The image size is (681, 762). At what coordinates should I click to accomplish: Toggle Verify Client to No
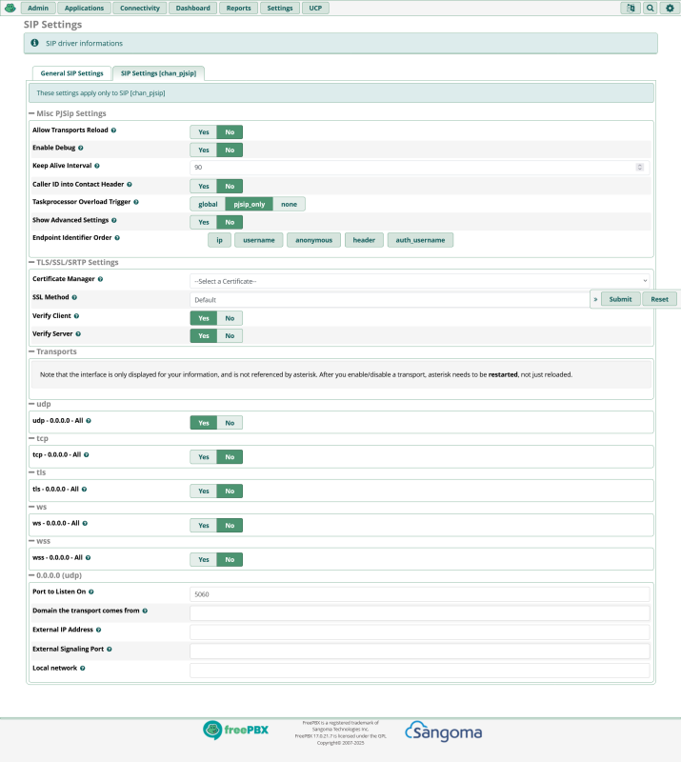pyautogui.click(x=229, y=317)
